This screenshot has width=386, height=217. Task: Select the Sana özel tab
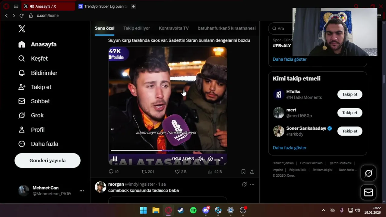(x=105, y=28)
